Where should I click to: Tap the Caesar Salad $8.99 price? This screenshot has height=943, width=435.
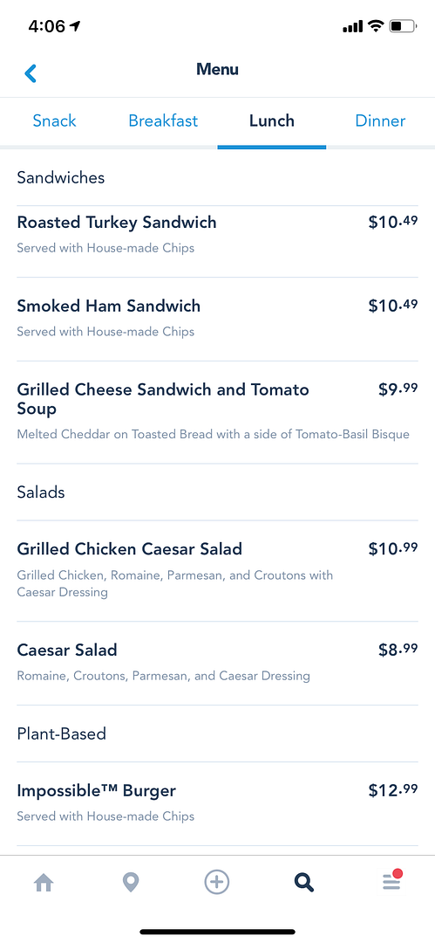pos(398,650)
